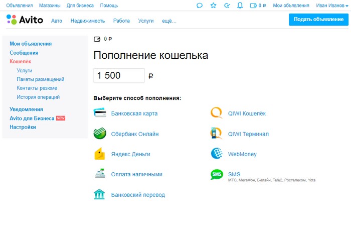Screen dimensions: 351x234
Task: Click the SMS operators list text
Action: [272, 180]
